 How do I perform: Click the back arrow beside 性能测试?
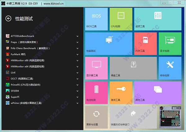[8, 19]
